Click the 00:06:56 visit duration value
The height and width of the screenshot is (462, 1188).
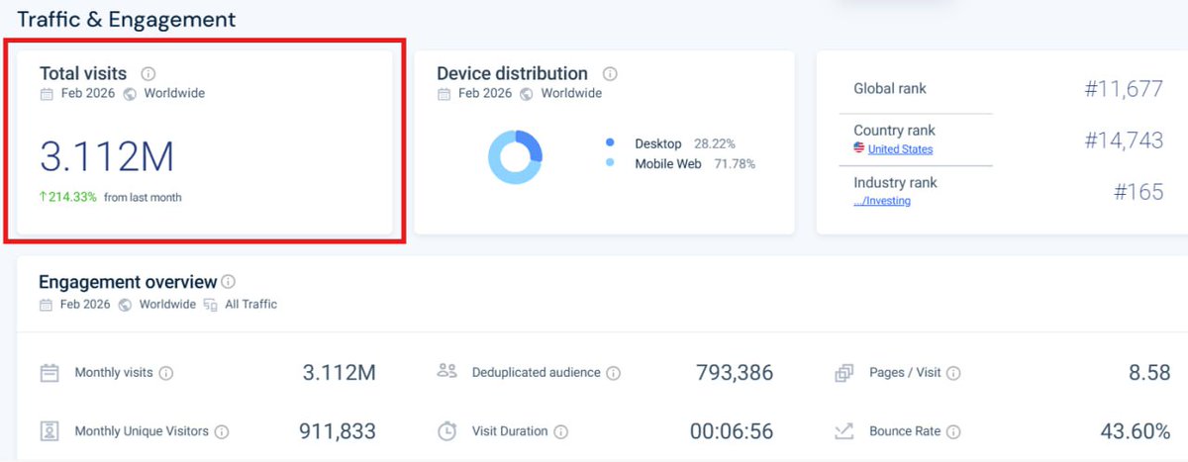(732, 431)
